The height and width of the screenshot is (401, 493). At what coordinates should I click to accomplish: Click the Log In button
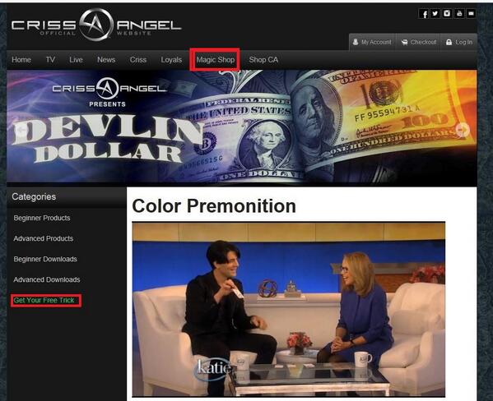[x=459, y=42]
